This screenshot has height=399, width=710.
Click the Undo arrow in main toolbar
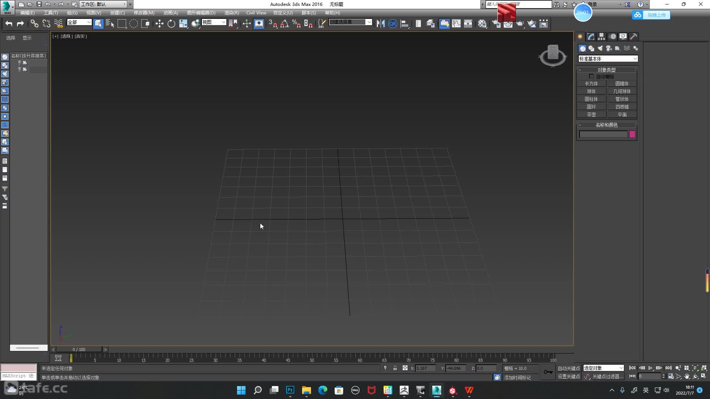[9, 24]
